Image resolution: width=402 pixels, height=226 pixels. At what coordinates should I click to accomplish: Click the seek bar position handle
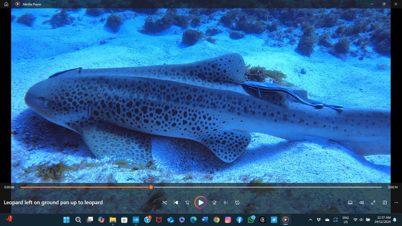(x=151, y=187)
